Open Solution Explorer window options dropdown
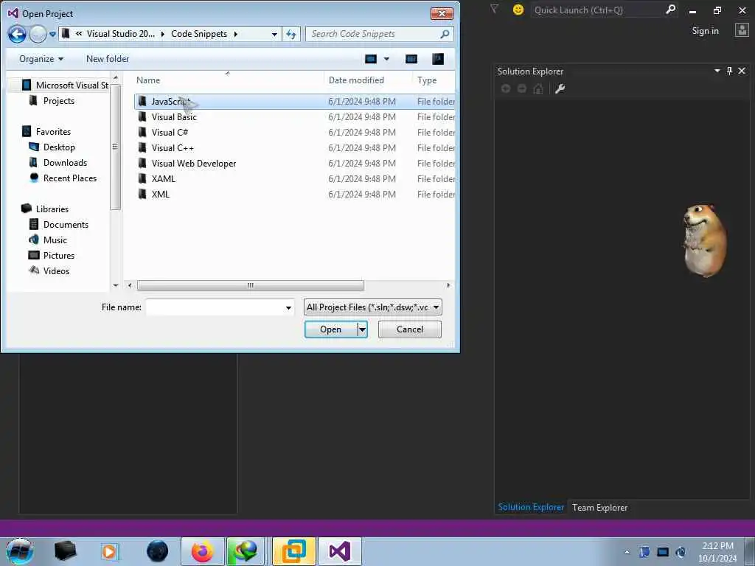The image size is (755, 566). click(717, 71)
